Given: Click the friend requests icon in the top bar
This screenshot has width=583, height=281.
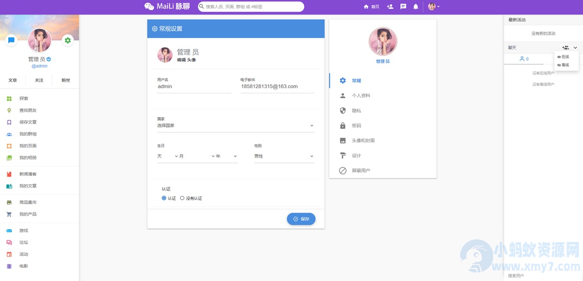Looking at the screenshot, I should coord(390,7).
